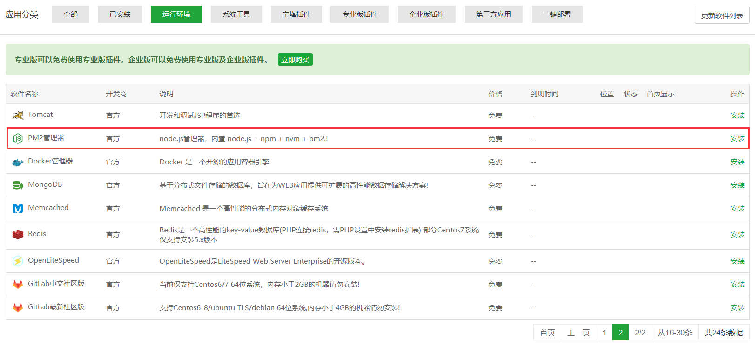Switch to the 全部 category tab
The width and height of the screenshot is (755, 347).
point(71,14)
